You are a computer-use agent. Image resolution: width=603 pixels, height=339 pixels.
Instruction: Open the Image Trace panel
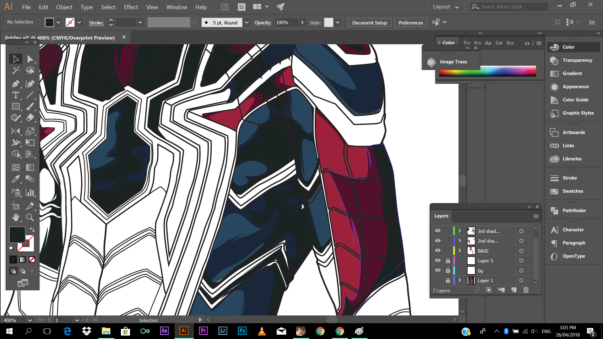(451, 62)
